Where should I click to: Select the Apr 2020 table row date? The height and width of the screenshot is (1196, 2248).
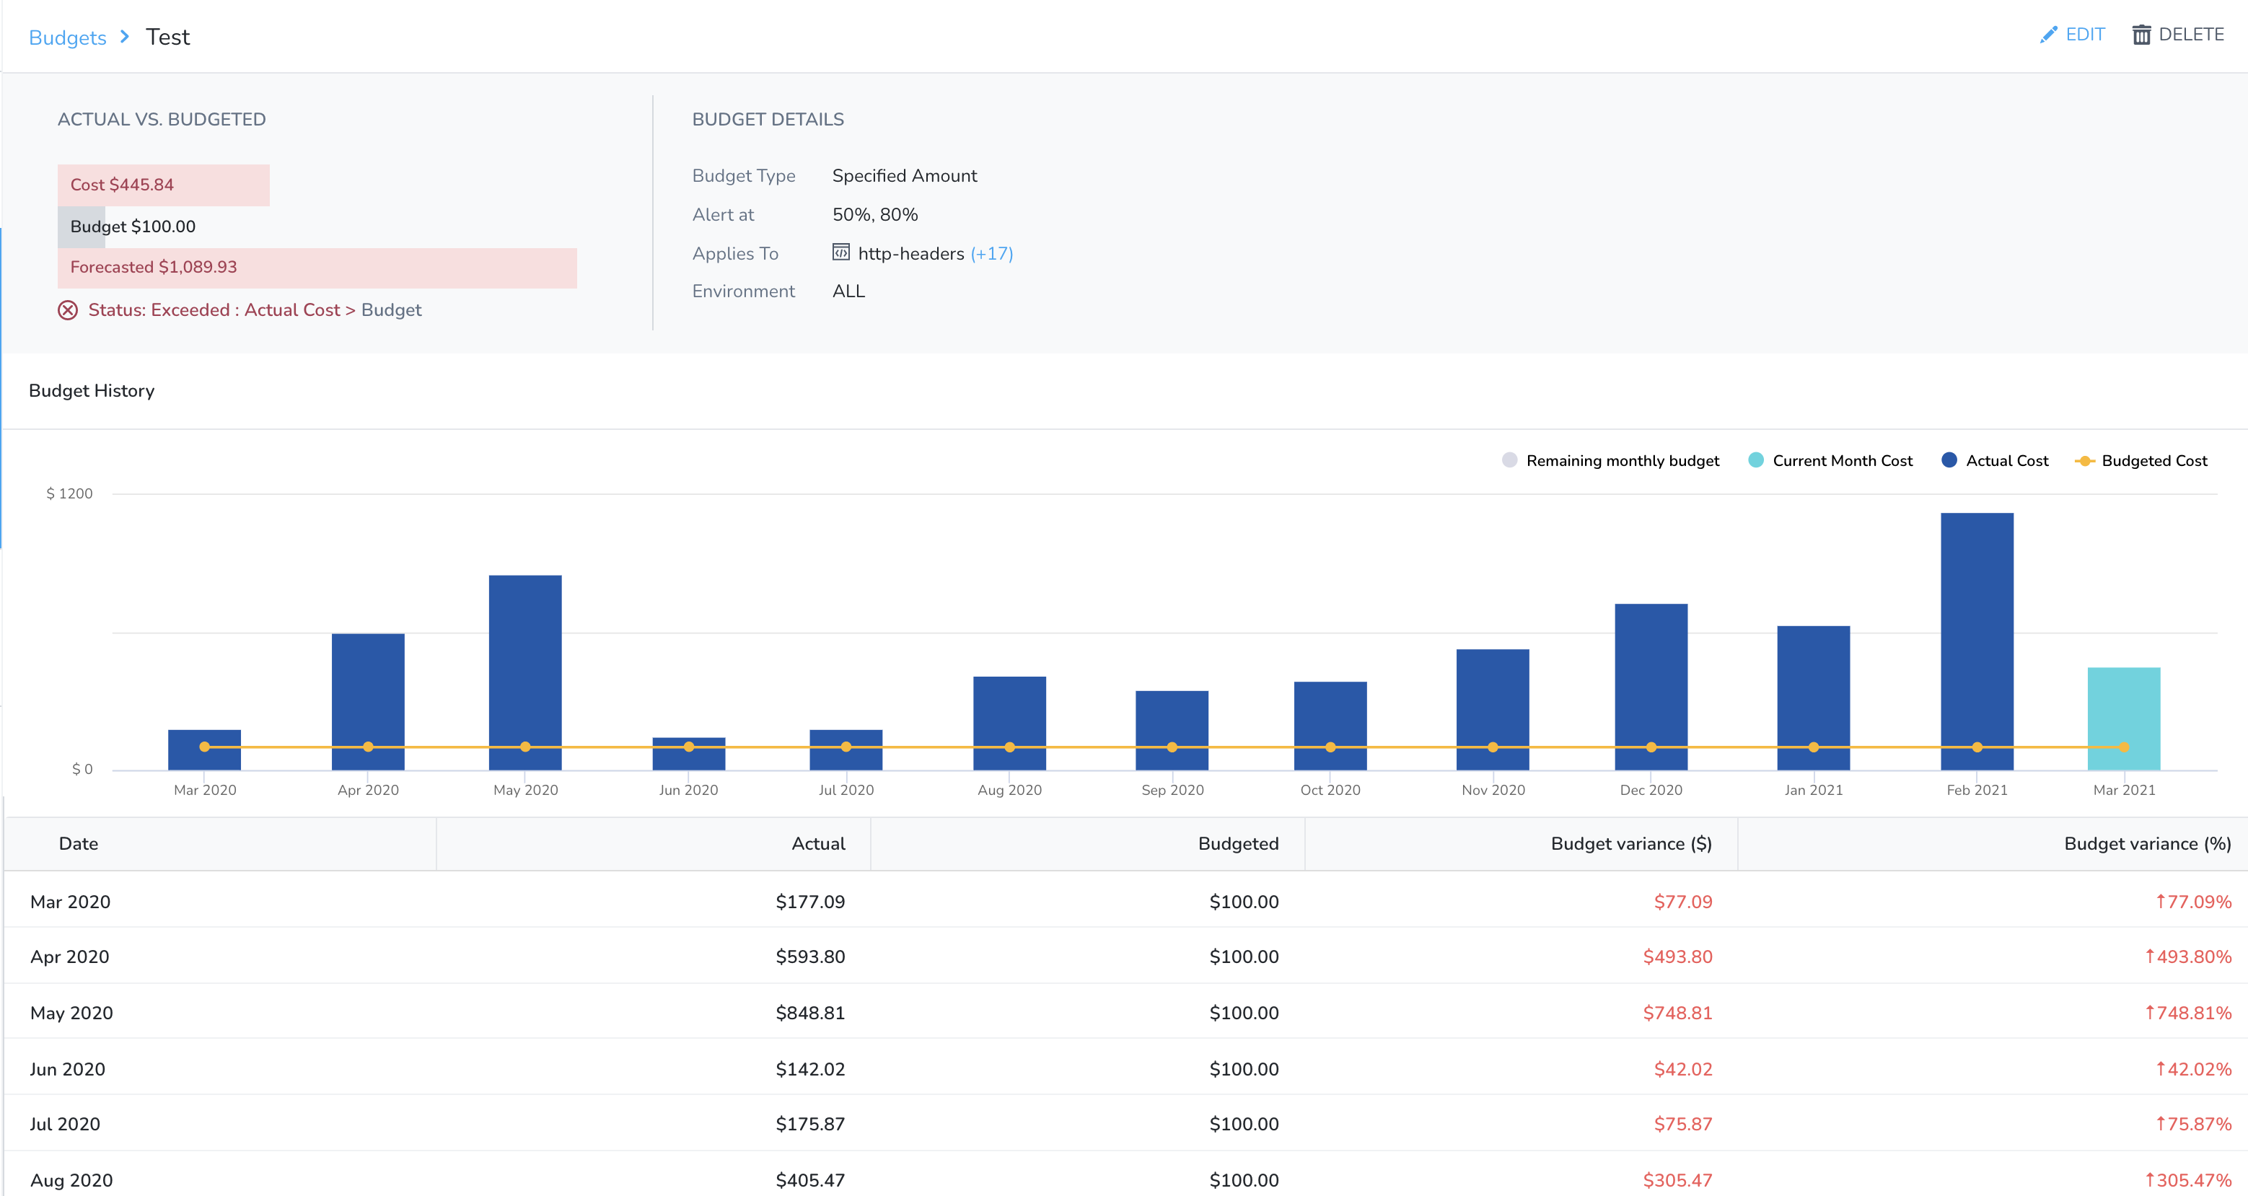70,957
